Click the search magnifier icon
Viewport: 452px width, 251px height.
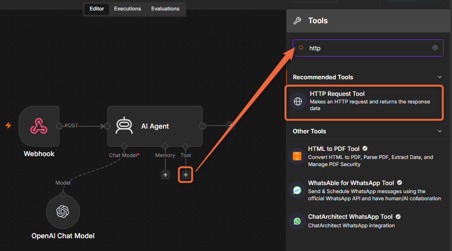point(301,48)
